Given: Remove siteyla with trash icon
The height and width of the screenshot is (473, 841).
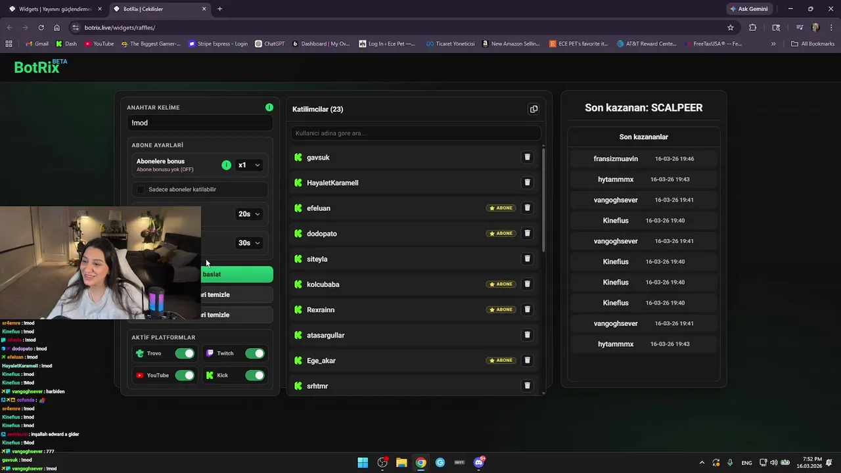Looking at the screenshot, I should (x=527, y=259).
